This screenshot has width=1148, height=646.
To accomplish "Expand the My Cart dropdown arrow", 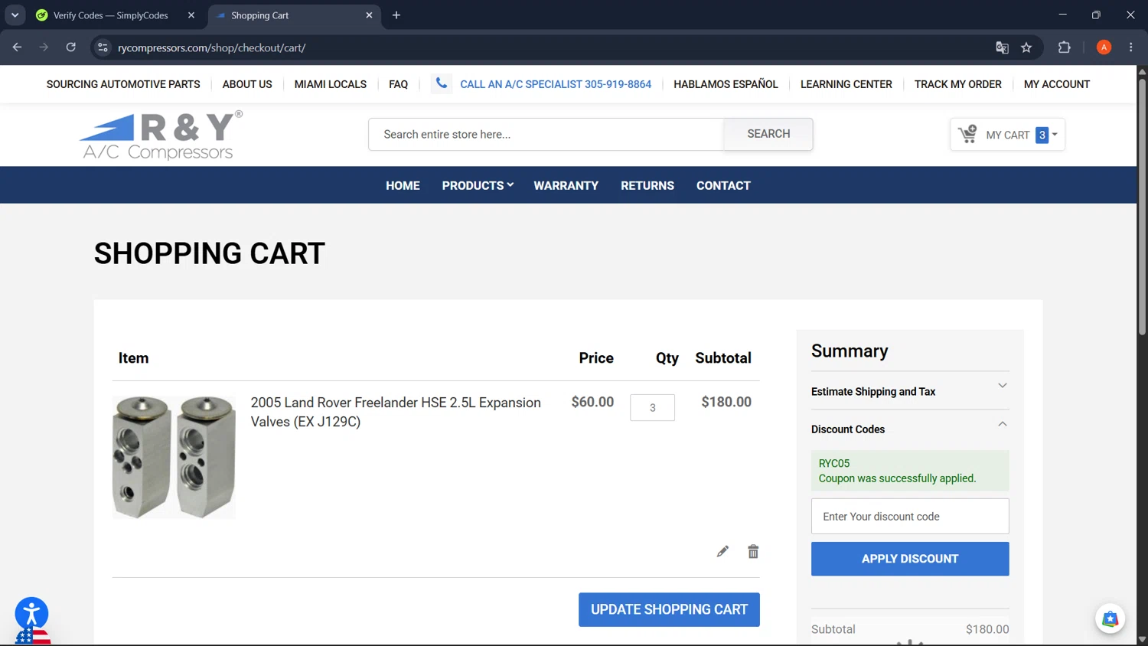I will pos(1055,135).
